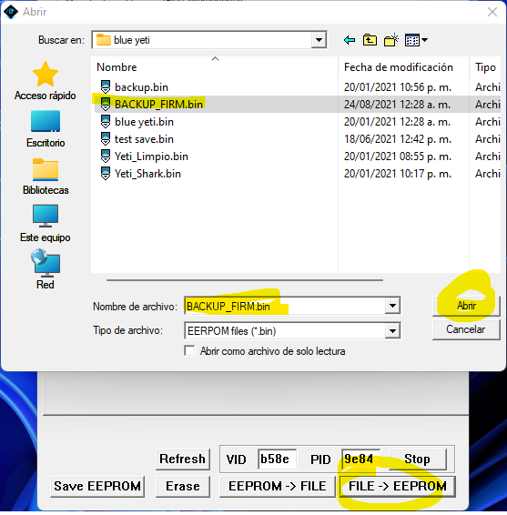This screenshot has width=507, height=515.
Task: Sort by Fecha de modificación header
Action: 399,67
